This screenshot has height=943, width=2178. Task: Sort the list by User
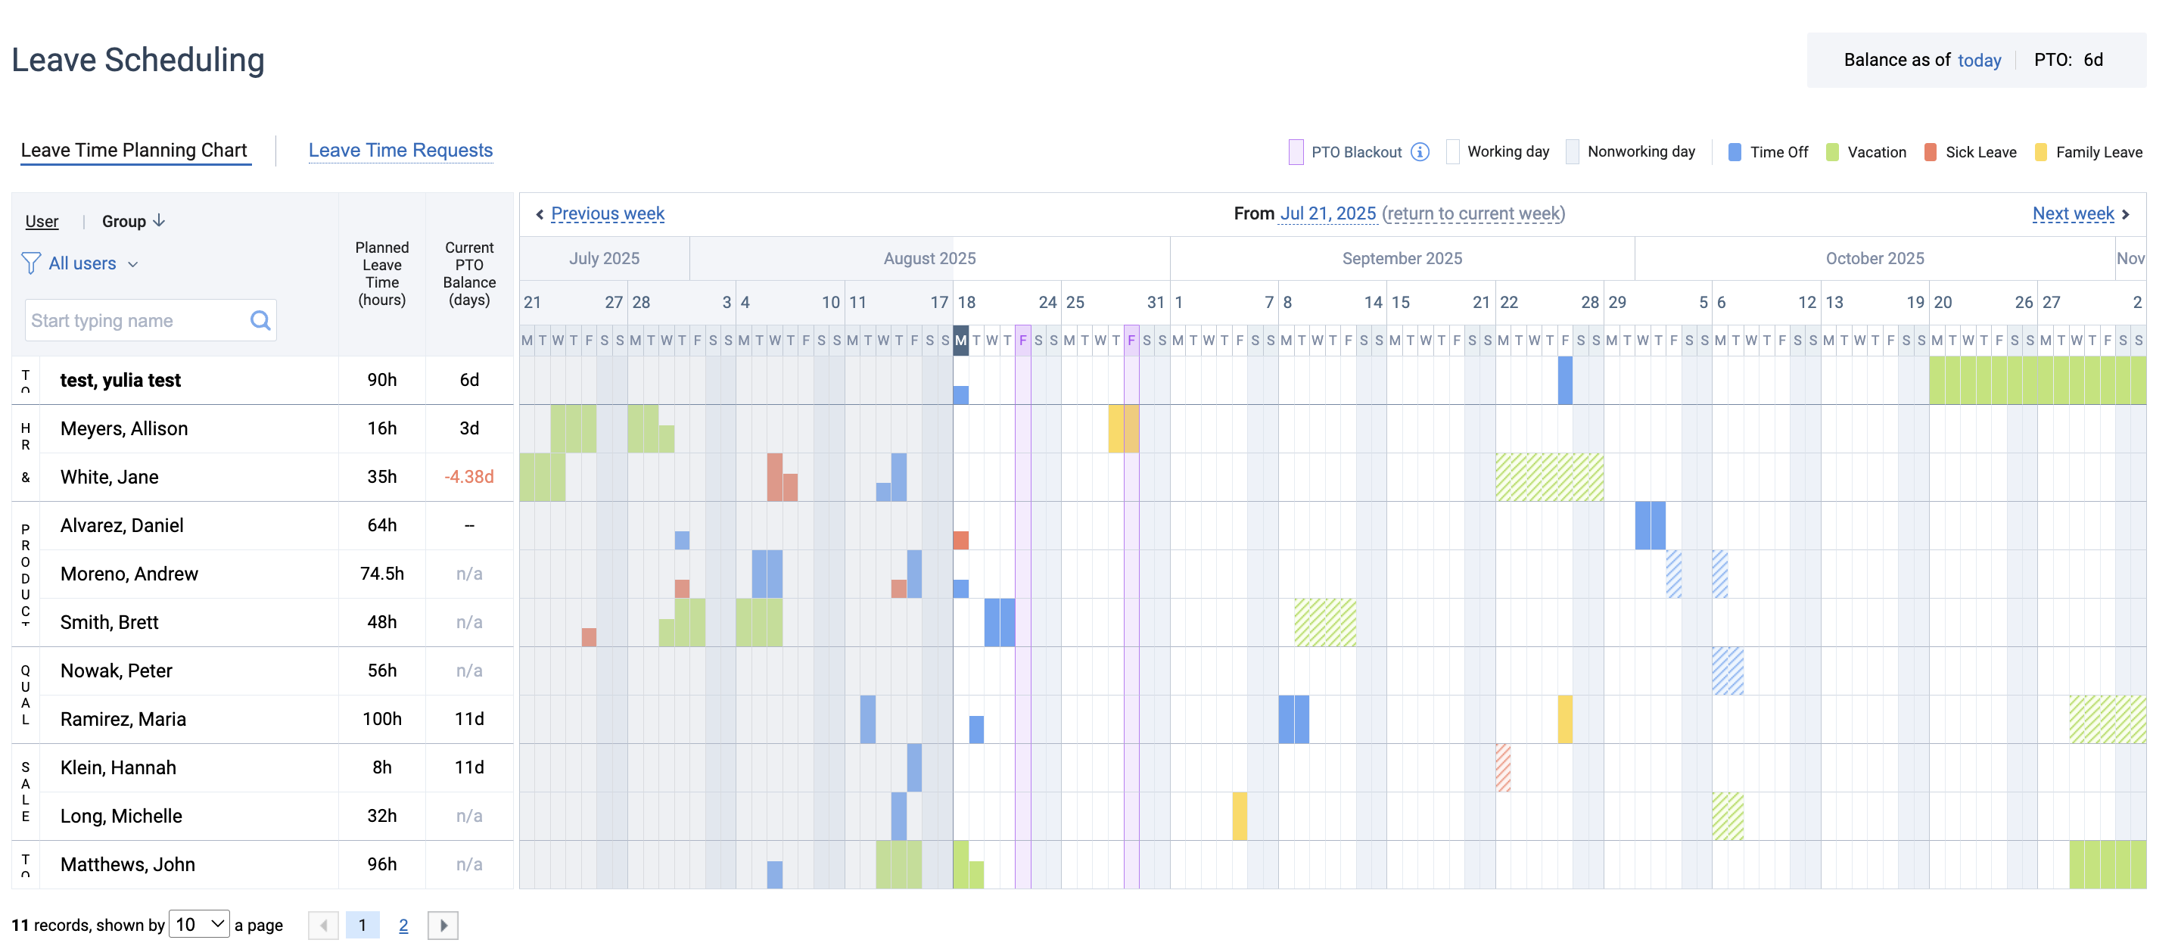click(42, 221)
